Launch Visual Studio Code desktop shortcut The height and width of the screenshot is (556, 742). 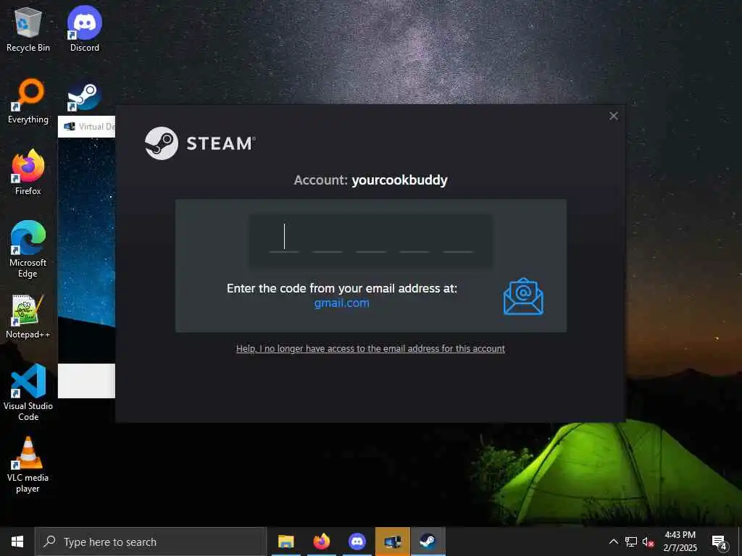tap(28, 392)
